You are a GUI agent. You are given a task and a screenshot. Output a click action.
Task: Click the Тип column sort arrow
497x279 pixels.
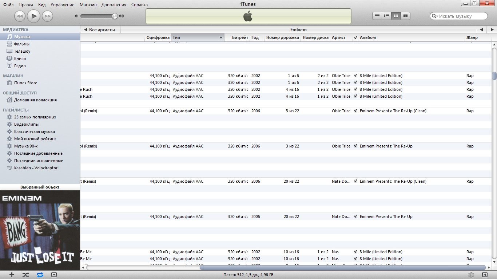point(221,38)
